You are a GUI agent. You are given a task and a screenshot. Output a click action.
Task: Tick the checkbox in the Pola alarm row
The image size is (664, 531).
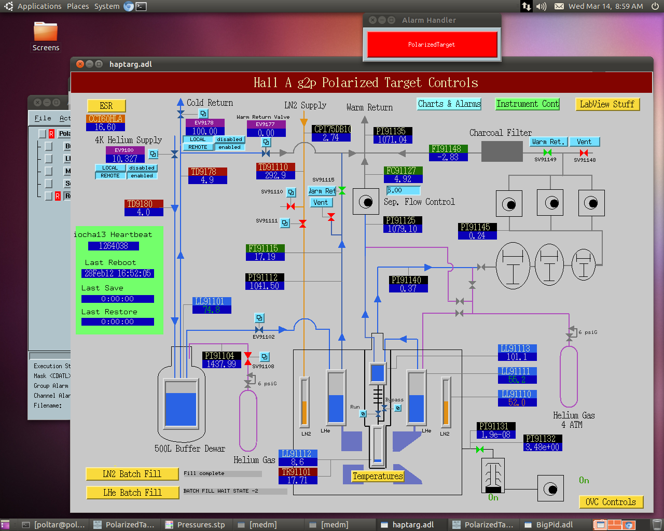tap(42, 134)
